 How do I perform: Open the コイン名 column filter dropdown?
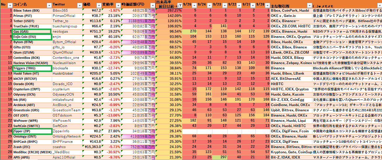pyautogui.click(x=49, y=5)
